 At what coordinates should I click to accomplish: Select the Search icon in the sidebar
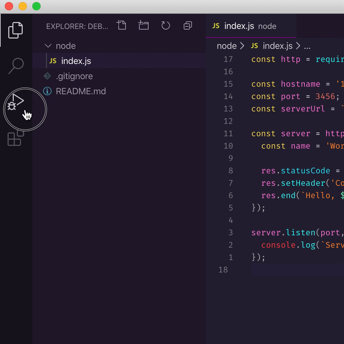pos(16,65)
